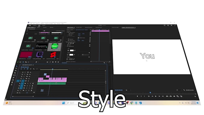
Task: Switch to the Lumetri Scopes tab
Action: (79, 28)
